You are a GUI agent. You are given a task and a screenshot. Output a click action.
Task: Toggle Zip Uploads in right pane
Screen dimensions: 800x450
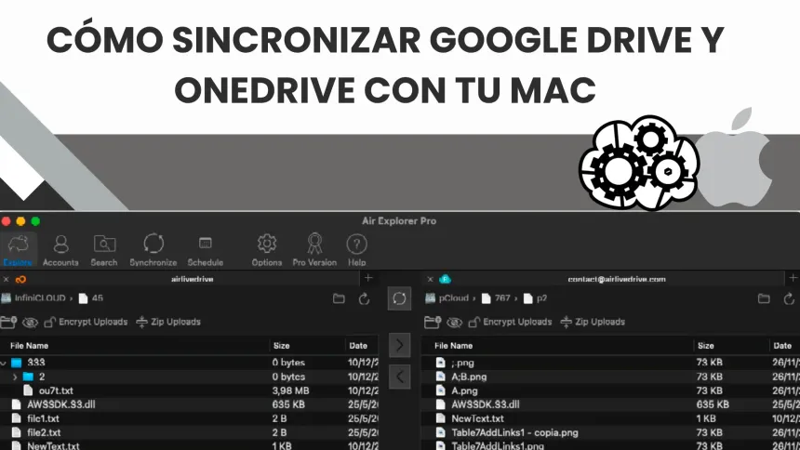coord(593,322)
